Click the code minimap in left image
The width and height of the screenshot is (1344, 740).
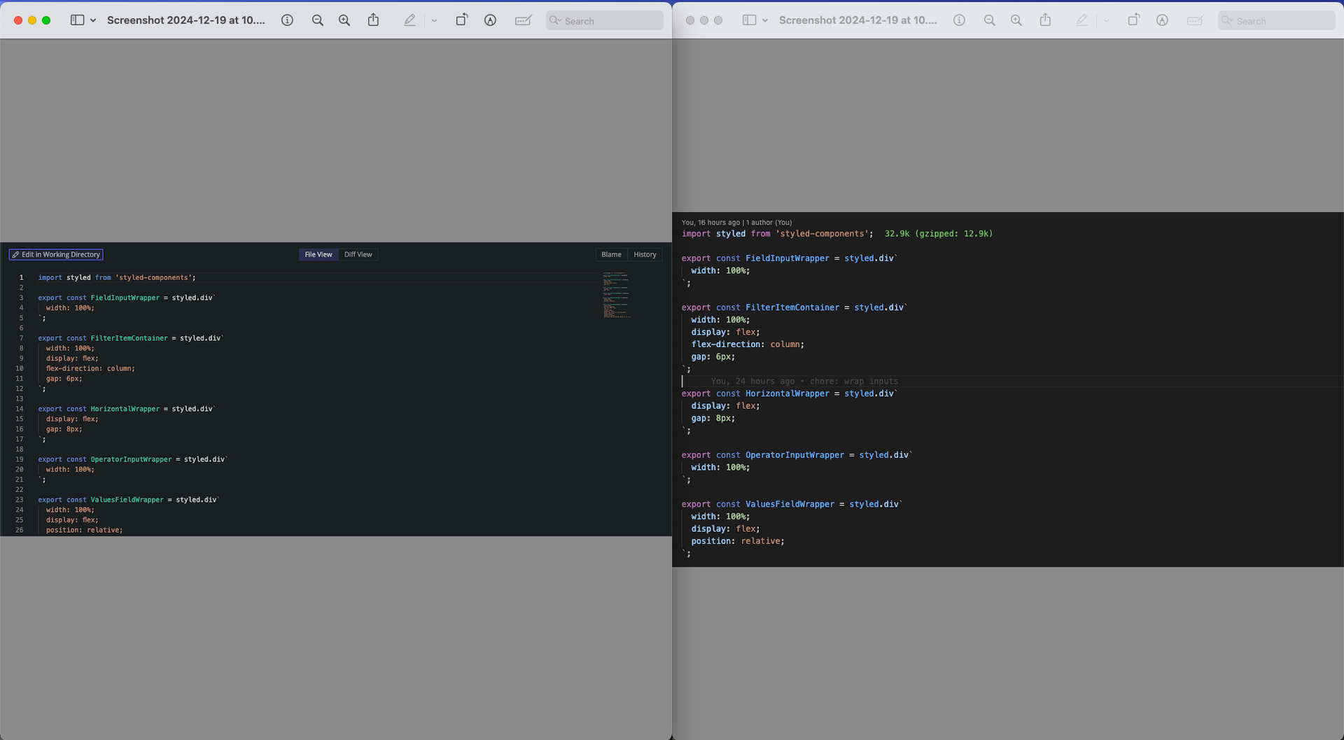click(617, 295)
